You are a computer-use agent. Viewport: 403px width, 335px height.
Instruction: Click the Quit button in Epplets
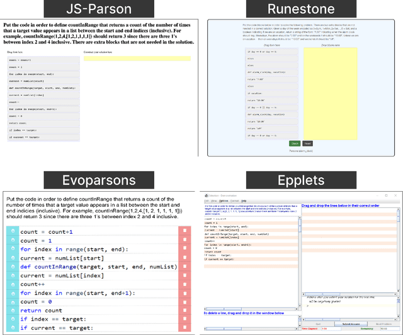(317, 324)
